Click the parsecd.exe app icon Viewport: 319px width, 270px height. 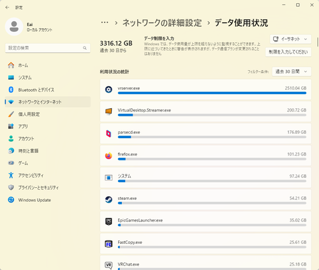tap(108, 134)
